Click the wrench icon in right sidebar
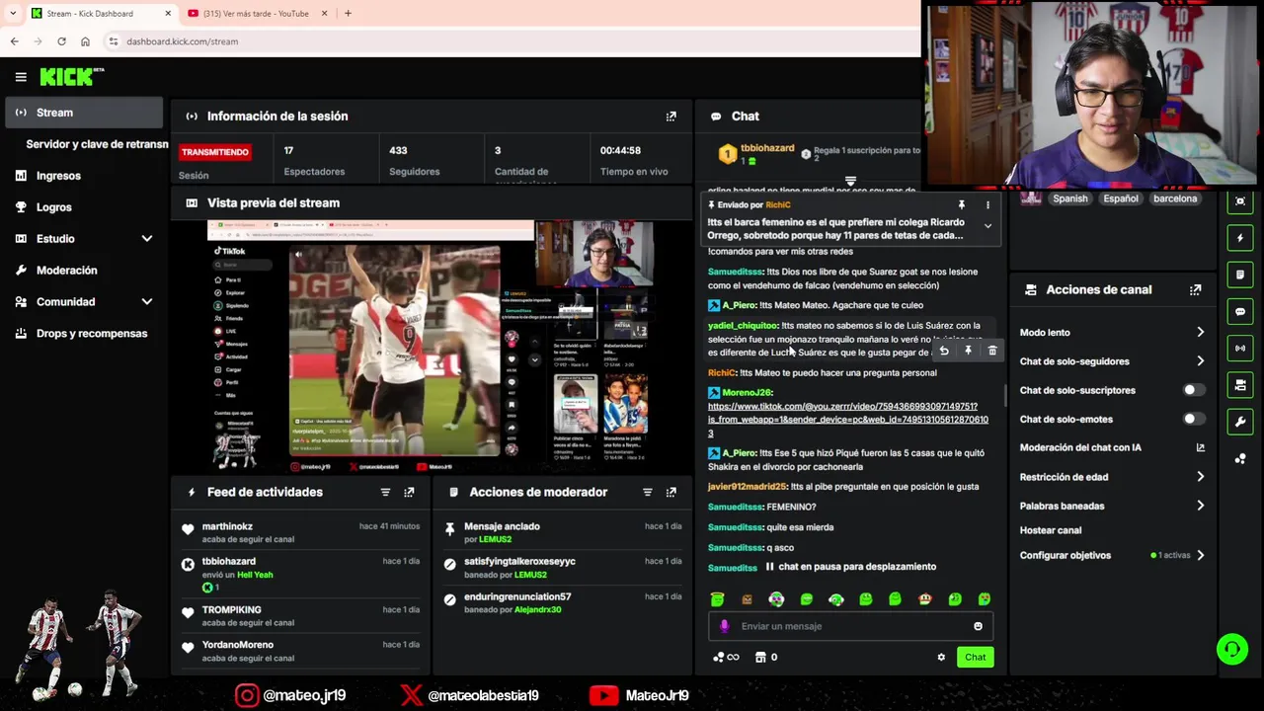The height and width of the screenshot is (711, 1264). (x=1240, y=422)
